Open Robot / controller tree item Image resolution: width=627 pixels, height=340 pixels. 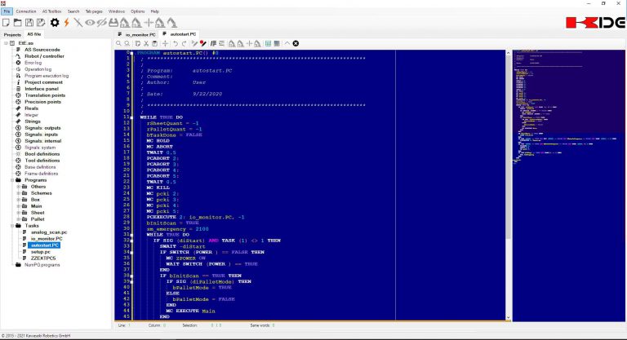point(44,56)
